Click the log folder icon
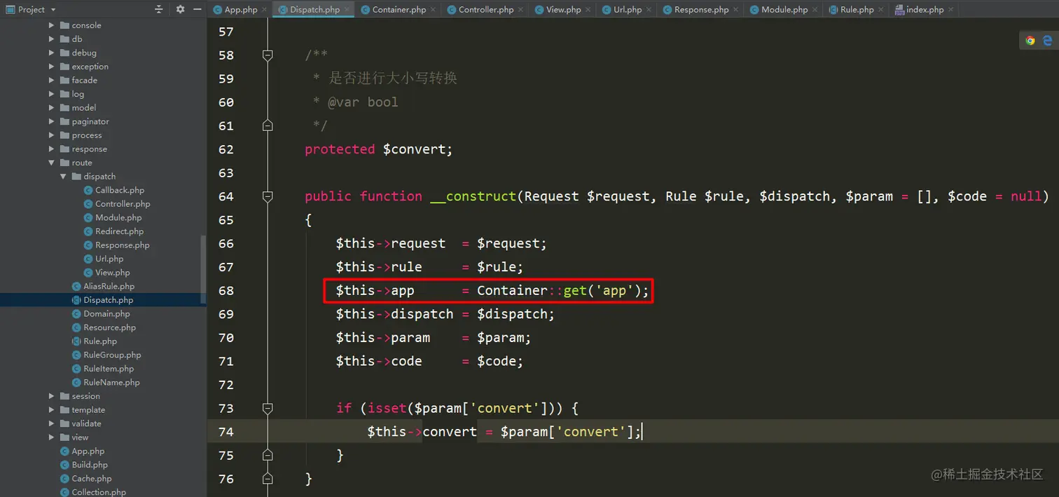The image size is (1059, 497). coord(64,94)
